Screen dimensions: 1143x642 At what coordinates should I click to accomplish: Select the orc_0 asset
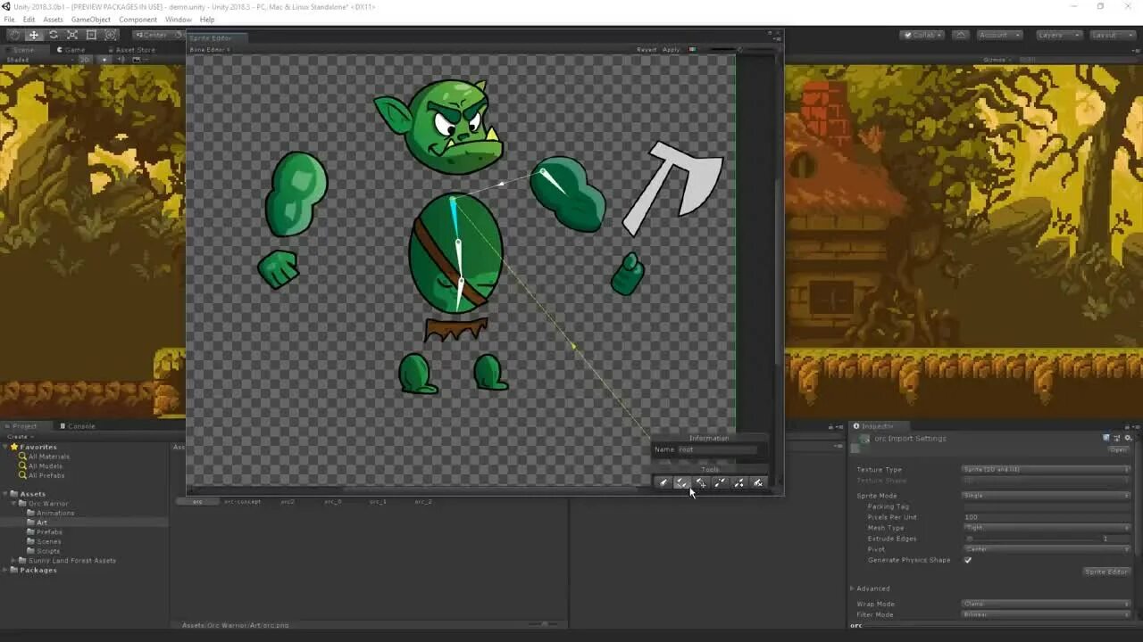pyautogui.click(x=332, y=502)
